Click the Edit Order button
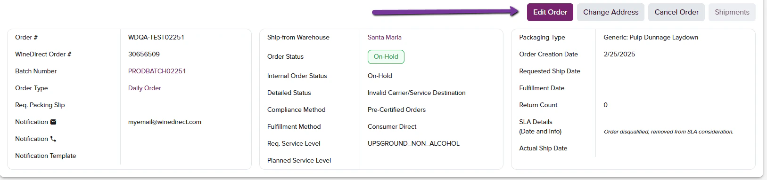The image size is (767, 180). [550, 12]
